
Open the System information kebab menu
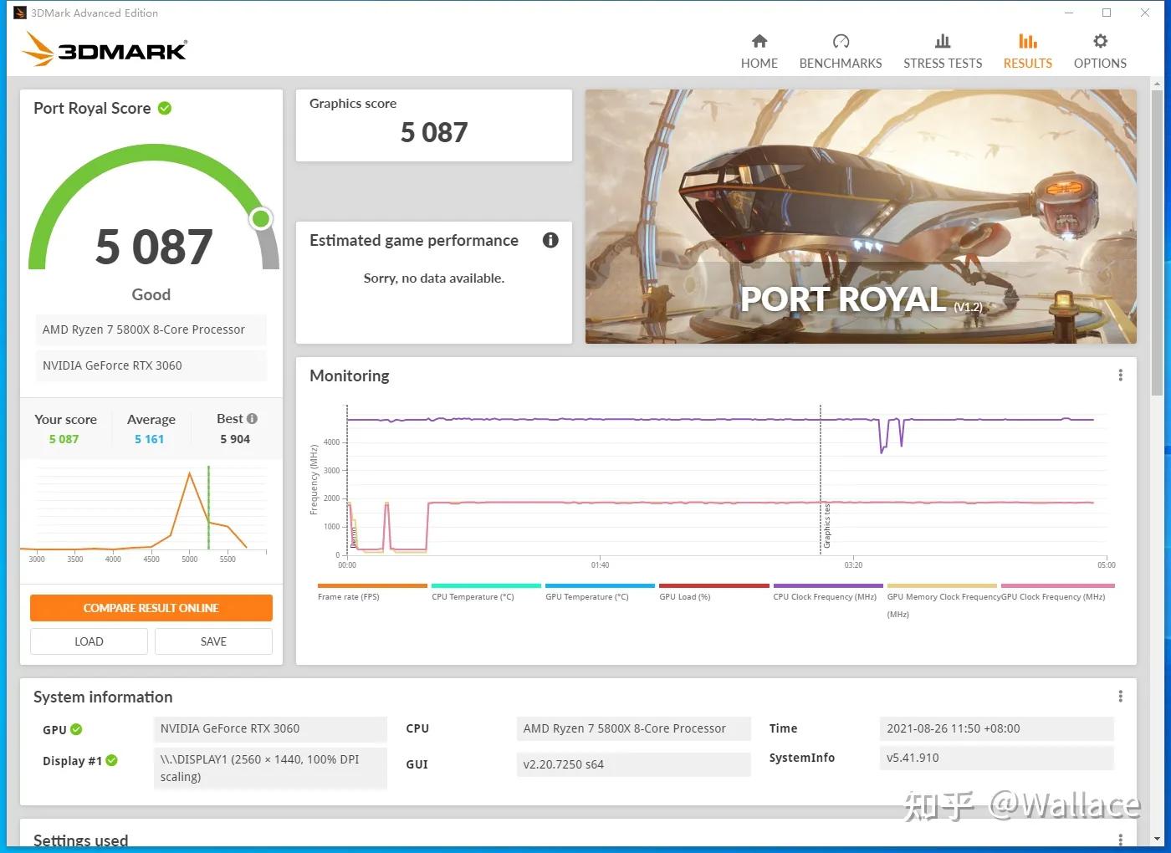1120,695
